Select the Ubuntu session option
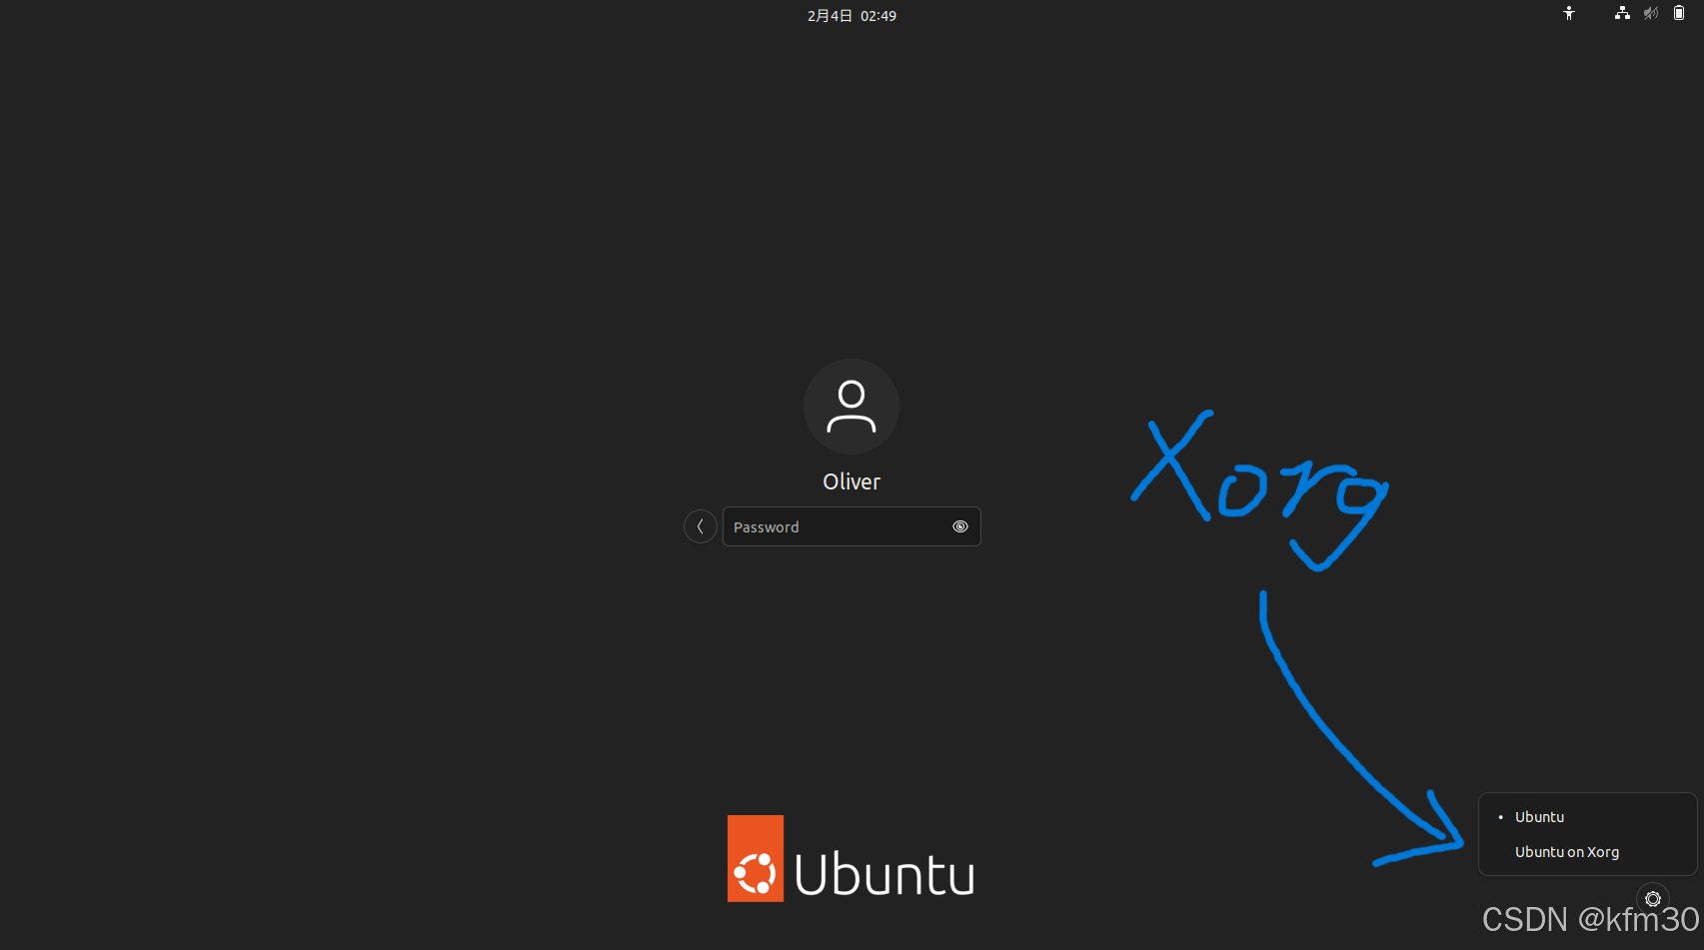This screenshot has width=1704, height=950. (x=1588, y=817)
